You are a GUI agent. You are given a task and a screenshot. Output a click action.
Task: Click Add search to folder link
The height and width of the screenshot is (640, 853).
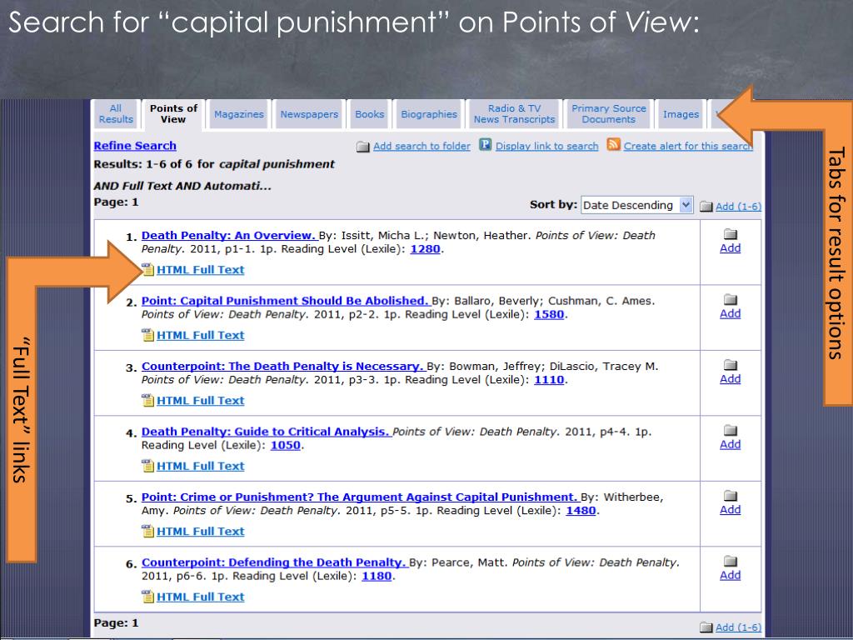pos(422,146)
